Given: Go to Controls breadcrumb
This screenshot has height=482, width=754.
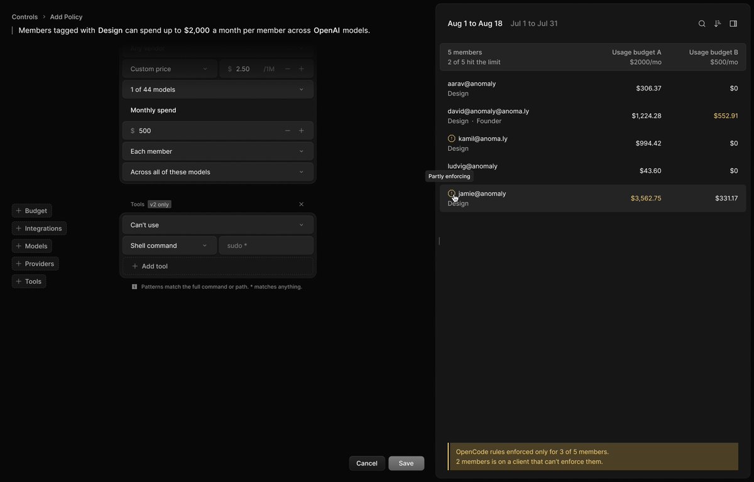Looking at the screenshot, I should [25, 17].
